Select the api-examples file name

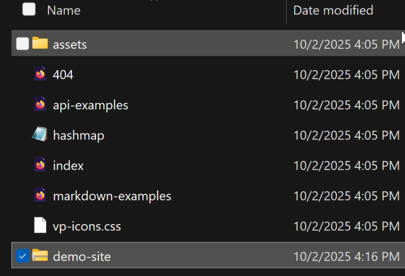91,105
